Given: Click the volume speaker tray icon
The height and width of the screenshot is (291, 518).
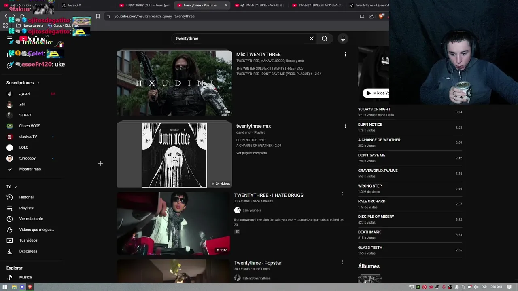Looking at the screenshot, I should click(476, 287).
